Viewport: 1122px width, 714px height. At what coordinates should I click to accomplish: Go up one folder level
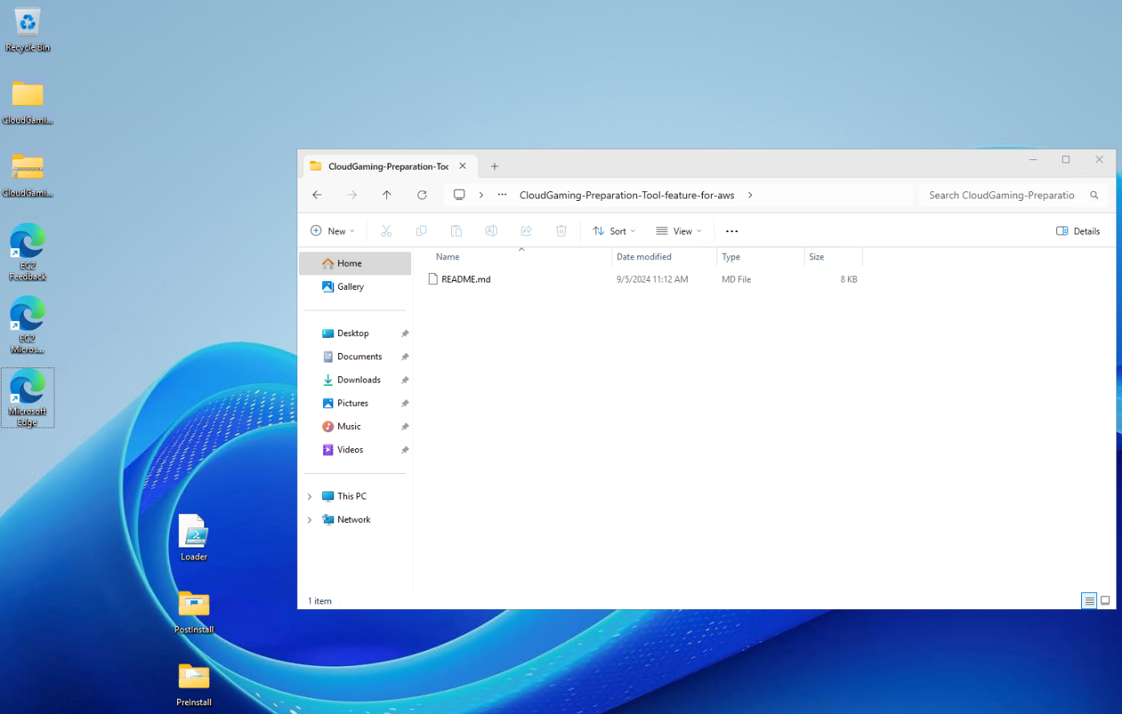[386, 195]
